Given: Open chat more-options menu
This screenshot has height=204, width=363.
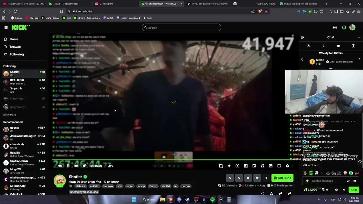Looking at the screenshot, I should click(359, 37).
